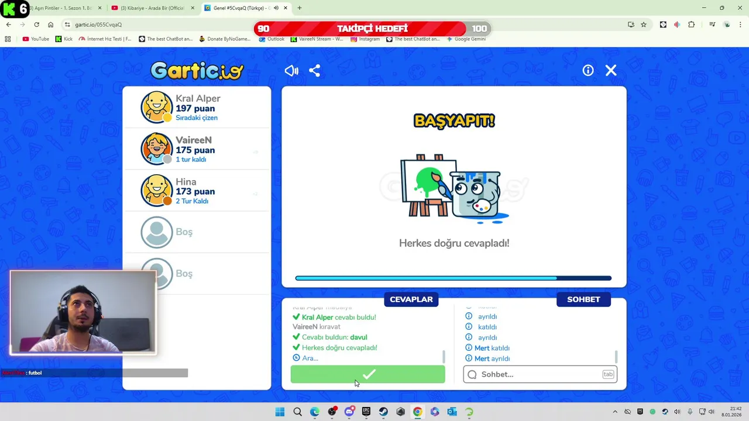Click Hina's 2 Tur Kaldı status
Image resolution: width=749 pixels, height=421 pixels.
coord(192,201)
